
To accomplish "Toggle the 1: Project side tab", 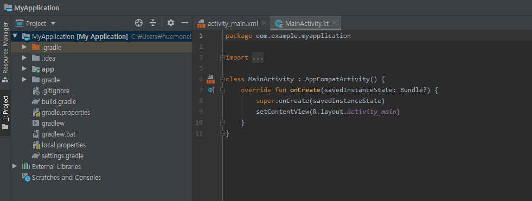I will (x=5, y=113).
